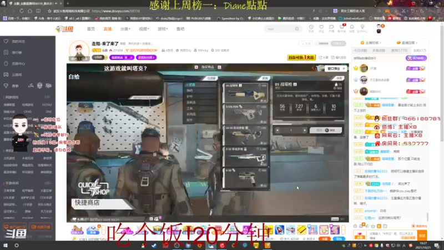Open followed channels heart icon in header
This screenshot has width=444, height=250.
[x=321, y=28]
